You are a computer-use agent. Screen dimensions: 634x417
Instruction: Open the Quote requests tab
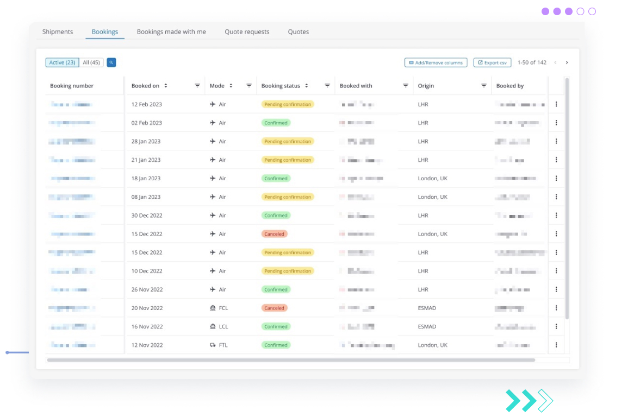(x=247, y=31)
